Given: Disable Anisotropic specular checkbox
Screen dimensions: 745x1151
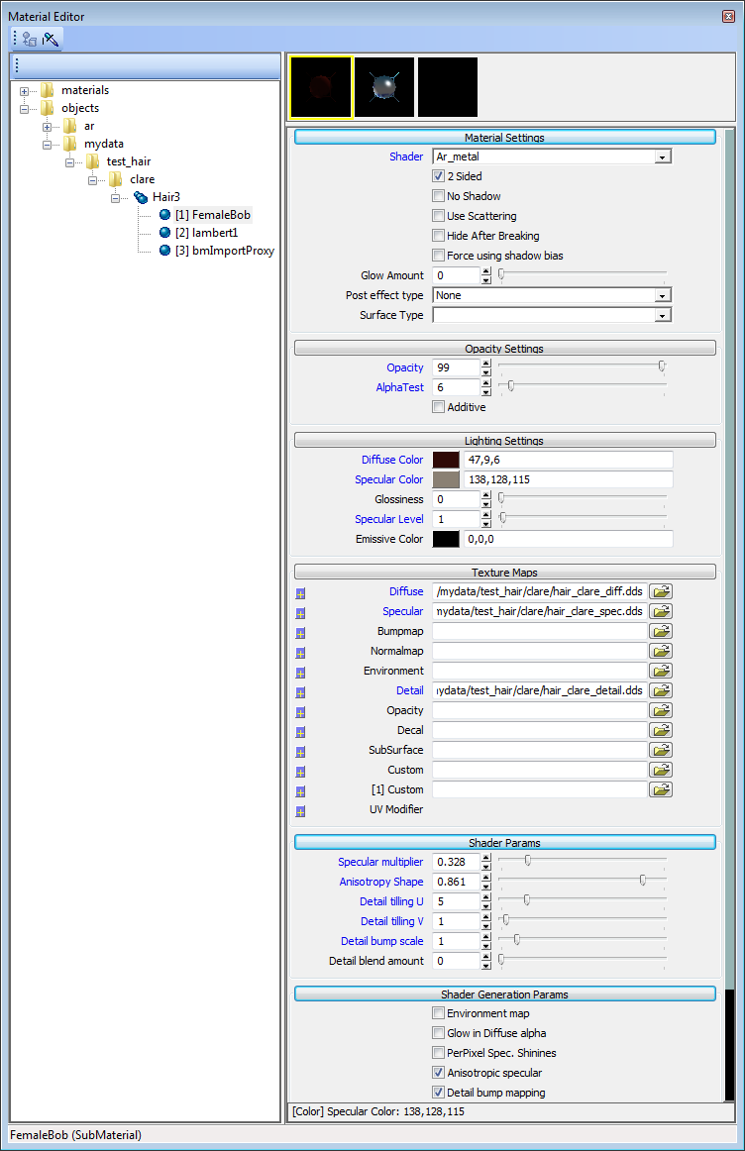Looking at the screenshot, I should [438, 1073].
